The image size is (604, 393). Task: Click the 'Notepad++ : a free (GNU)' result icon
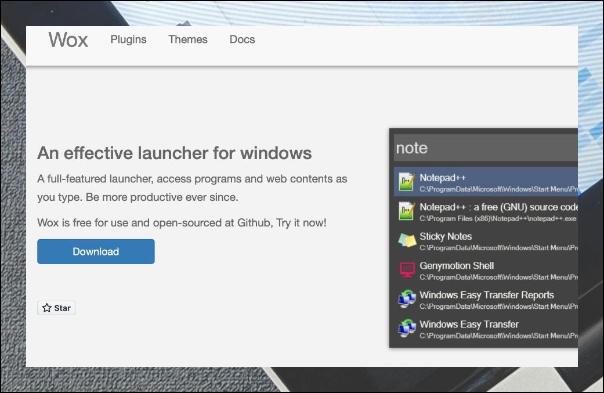407,211
